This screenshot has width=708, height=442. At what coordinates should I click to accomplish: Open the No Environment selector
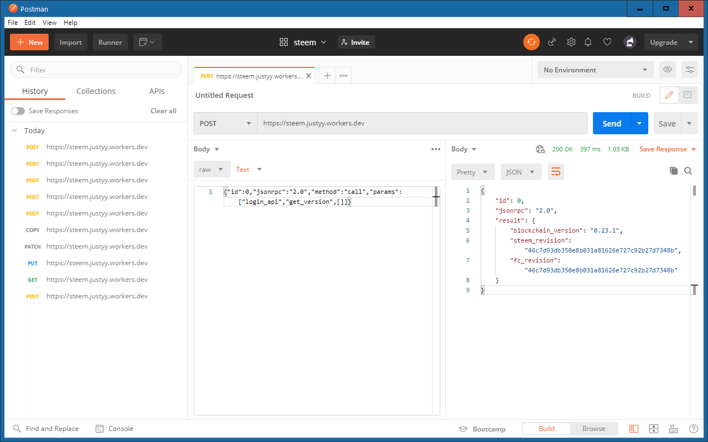point(595,70)
